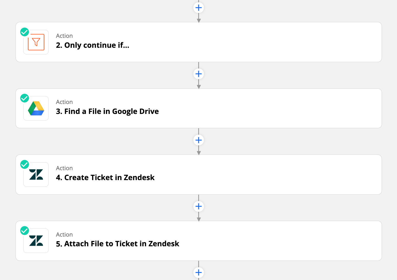
Task: Expand the Find a File action card
Action: click(199, 108)
